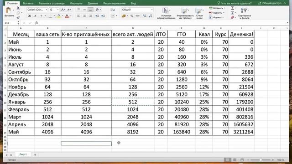Open the borders dropdown arrow
The image size is (292, 164).
[x=54, y=16]
